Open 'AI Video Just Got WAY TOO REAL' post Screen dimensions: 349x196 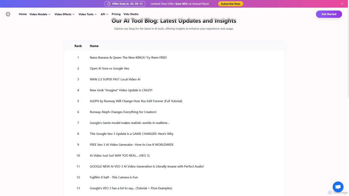(x=119, y=155)
